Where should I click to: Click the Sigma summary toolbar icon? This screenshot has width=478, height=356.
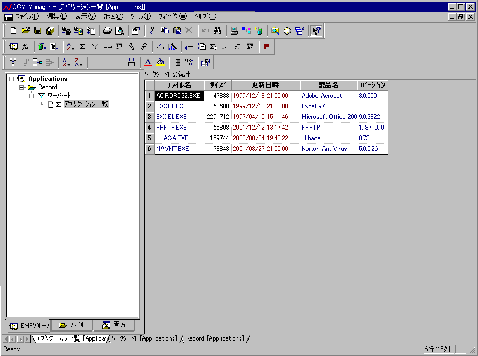pyautogui.click(x=83, y=46)
